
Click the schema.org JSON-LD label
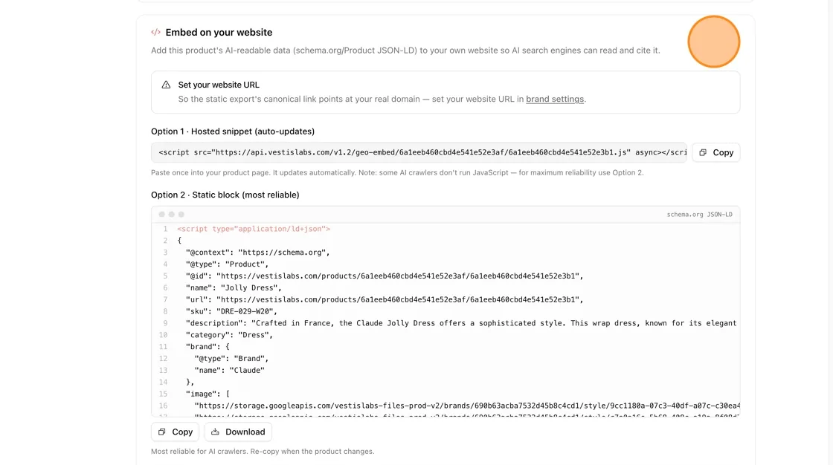pyautogui.click(x=699, y=215)
